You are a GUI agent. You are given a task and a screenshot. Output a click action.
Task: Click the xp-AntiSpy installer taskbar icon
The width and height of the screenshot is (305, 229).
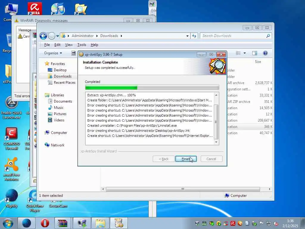[119, 223]
